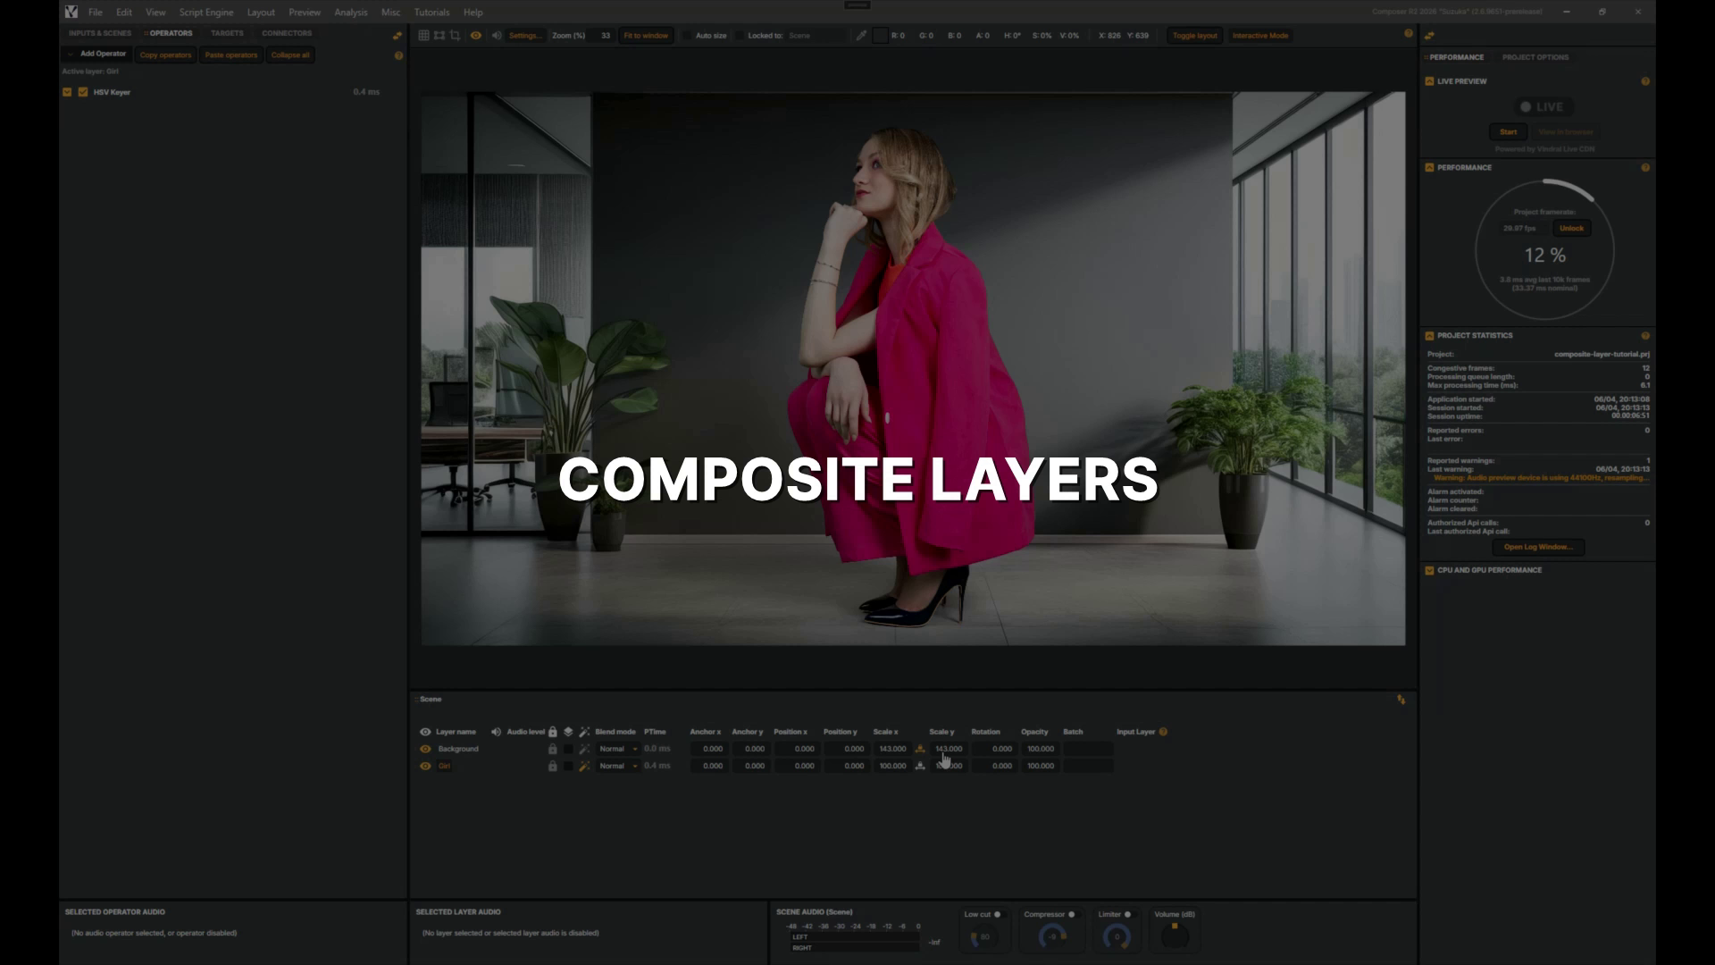Click Girl layer magic wand icon
The image size is (1715, 965).
click(584, 766)
